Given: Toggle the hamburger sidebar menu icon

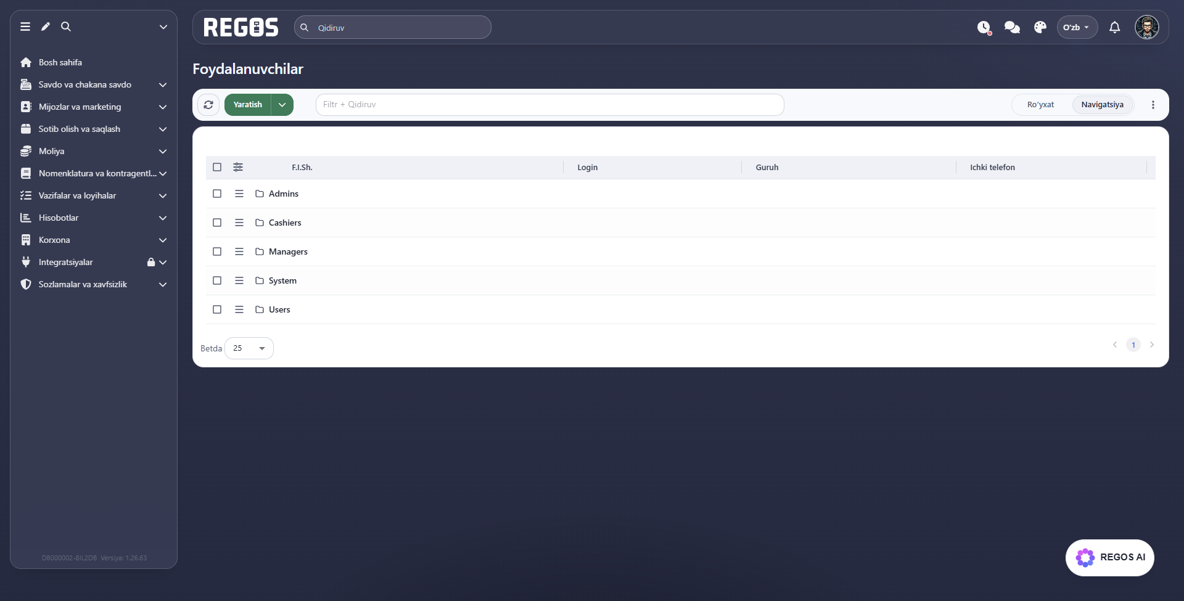Looking at the screenshot, I should coord(25,27).
